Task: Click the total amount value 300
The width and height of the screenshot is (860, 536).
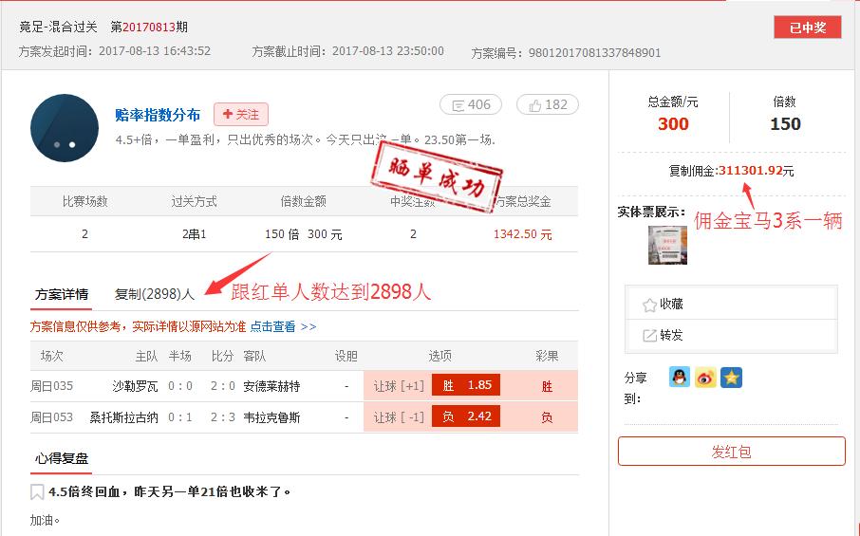Action: click(x=673, y=124)
